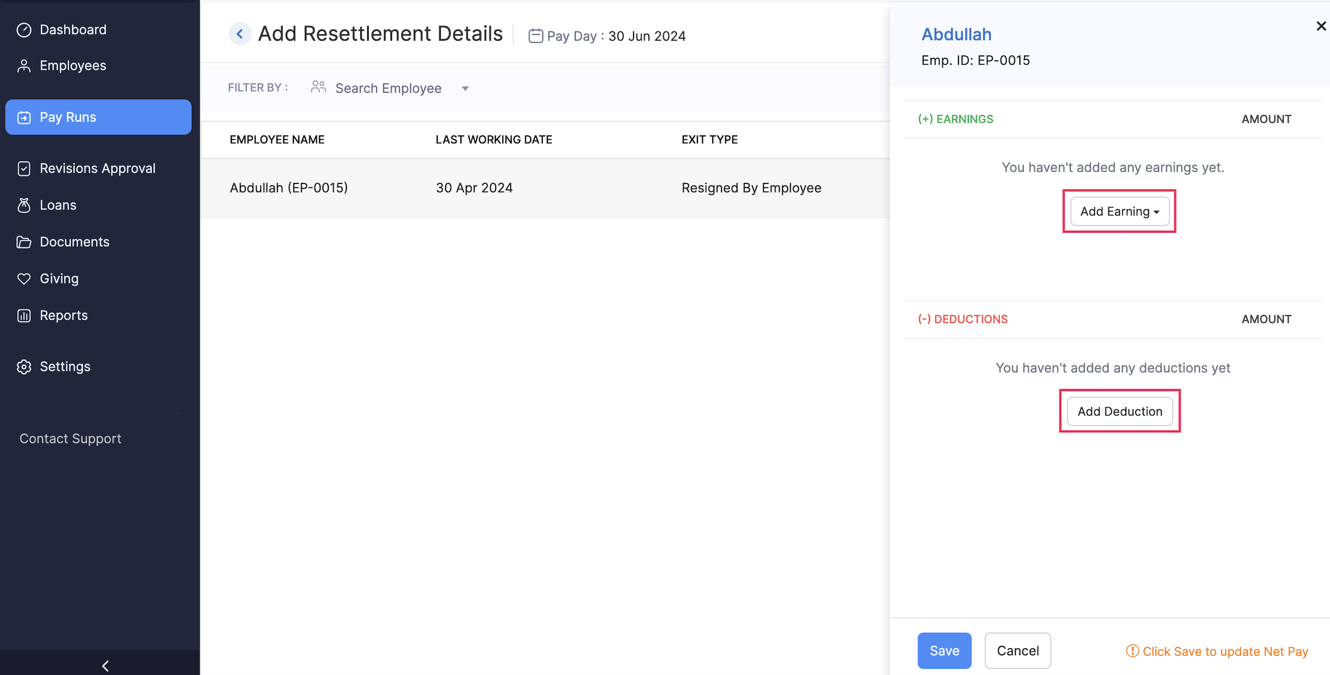
Task: Save the resettlement details
Action: [x=944, y=651]
